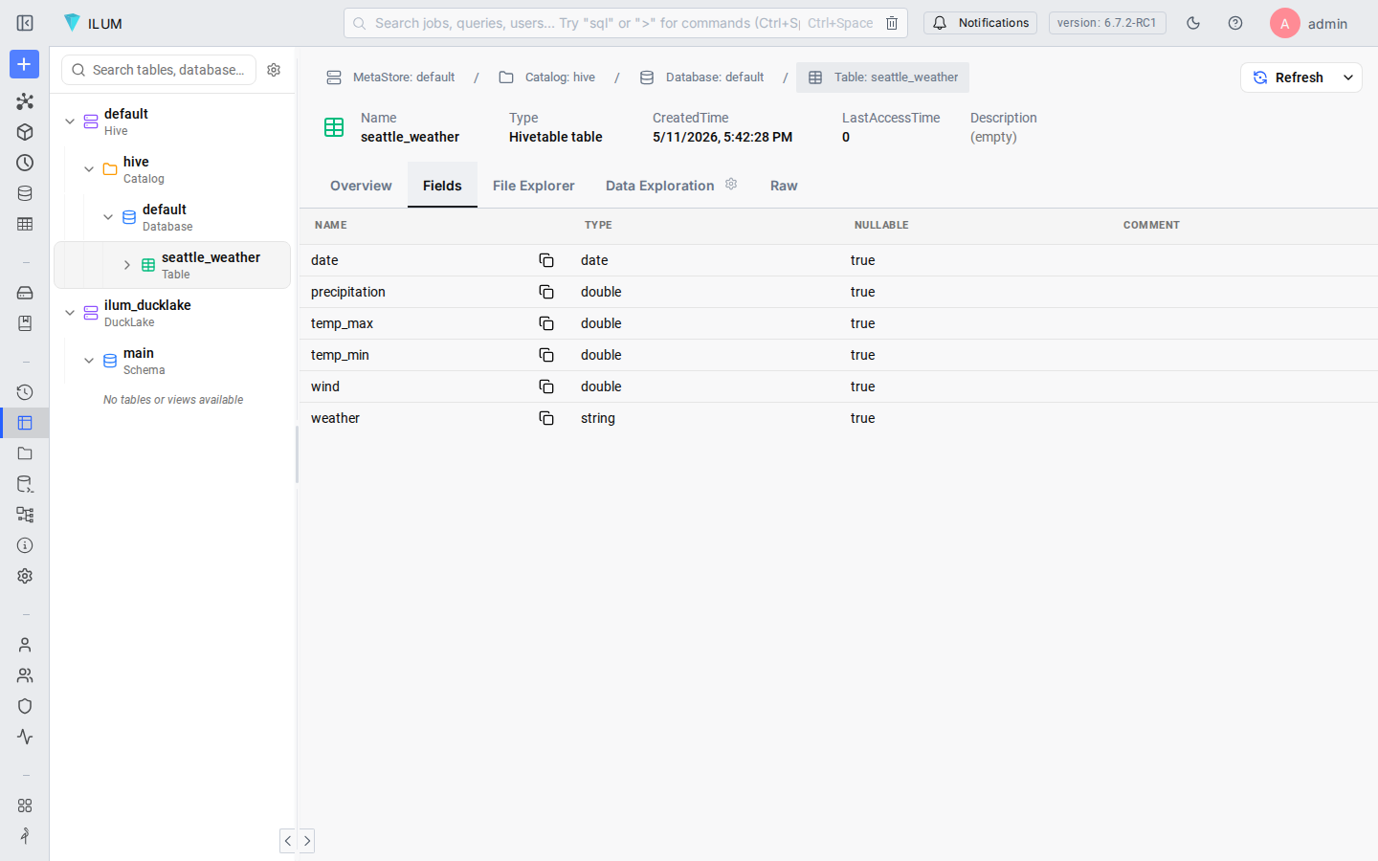Open the grid table icon in sidebar
The image size is (1378, 861).
(25, 224)
